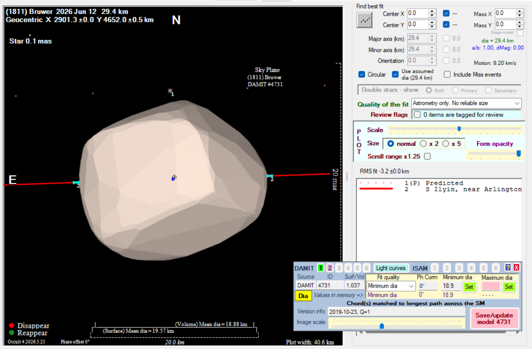Uncheck the Circular checkbox
The height and width of the screenshot is (349, 532).
[361, 75]
